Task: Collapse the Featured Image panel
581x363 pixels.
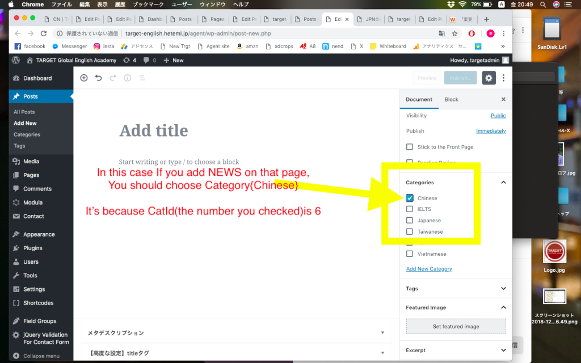Action: pyautogui.click(x=503, y=307)
